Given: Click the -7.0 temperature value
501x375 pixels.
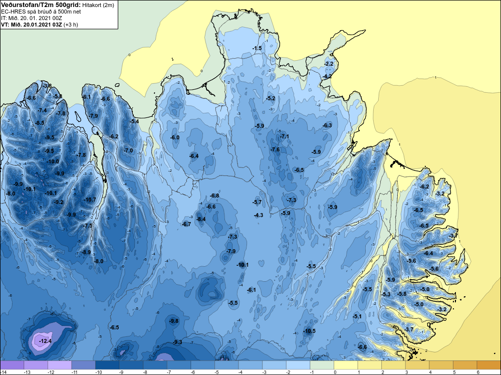Looking at the screenshot, I should point(128,150).
